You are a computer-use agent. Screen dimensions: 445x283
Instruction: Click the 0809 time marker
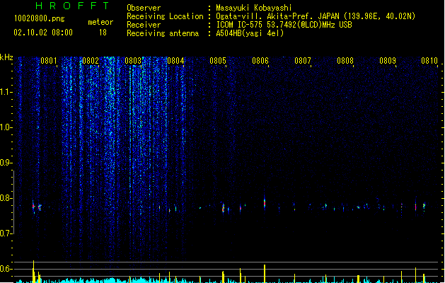[388, 61]
